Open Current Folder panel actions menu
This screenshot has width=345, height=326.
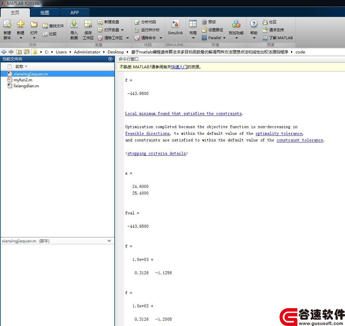coord(110,59)
